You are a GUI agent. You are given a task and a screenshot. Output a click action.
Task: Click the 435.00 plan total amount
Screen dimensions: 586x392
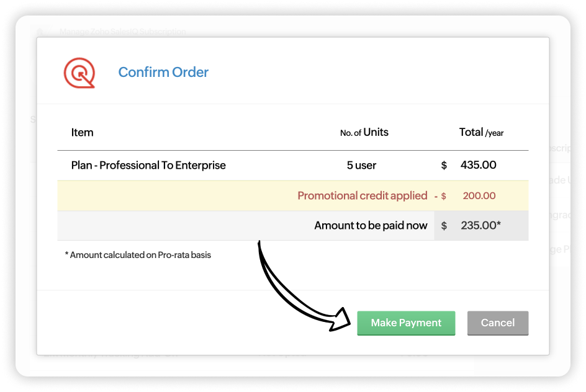[x=478, y=166]
